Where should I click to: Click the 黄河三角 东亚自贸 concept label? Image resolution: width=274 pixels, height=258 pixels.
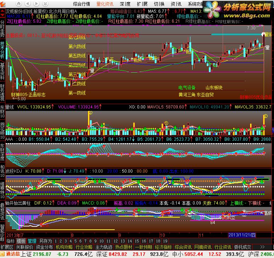pos(196,95)
